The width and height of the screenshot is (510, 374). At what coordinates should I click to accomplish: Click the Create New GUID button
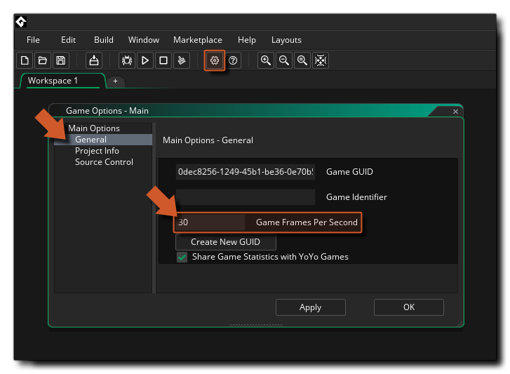(226, 242)
